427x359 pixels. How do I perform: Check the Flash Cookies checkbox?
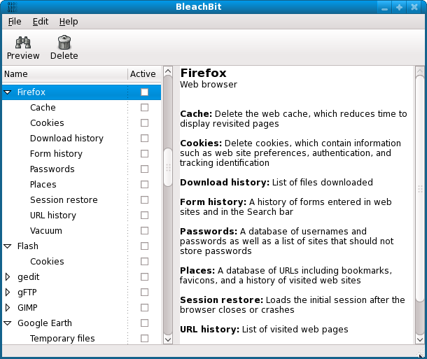tap(145, 262)
